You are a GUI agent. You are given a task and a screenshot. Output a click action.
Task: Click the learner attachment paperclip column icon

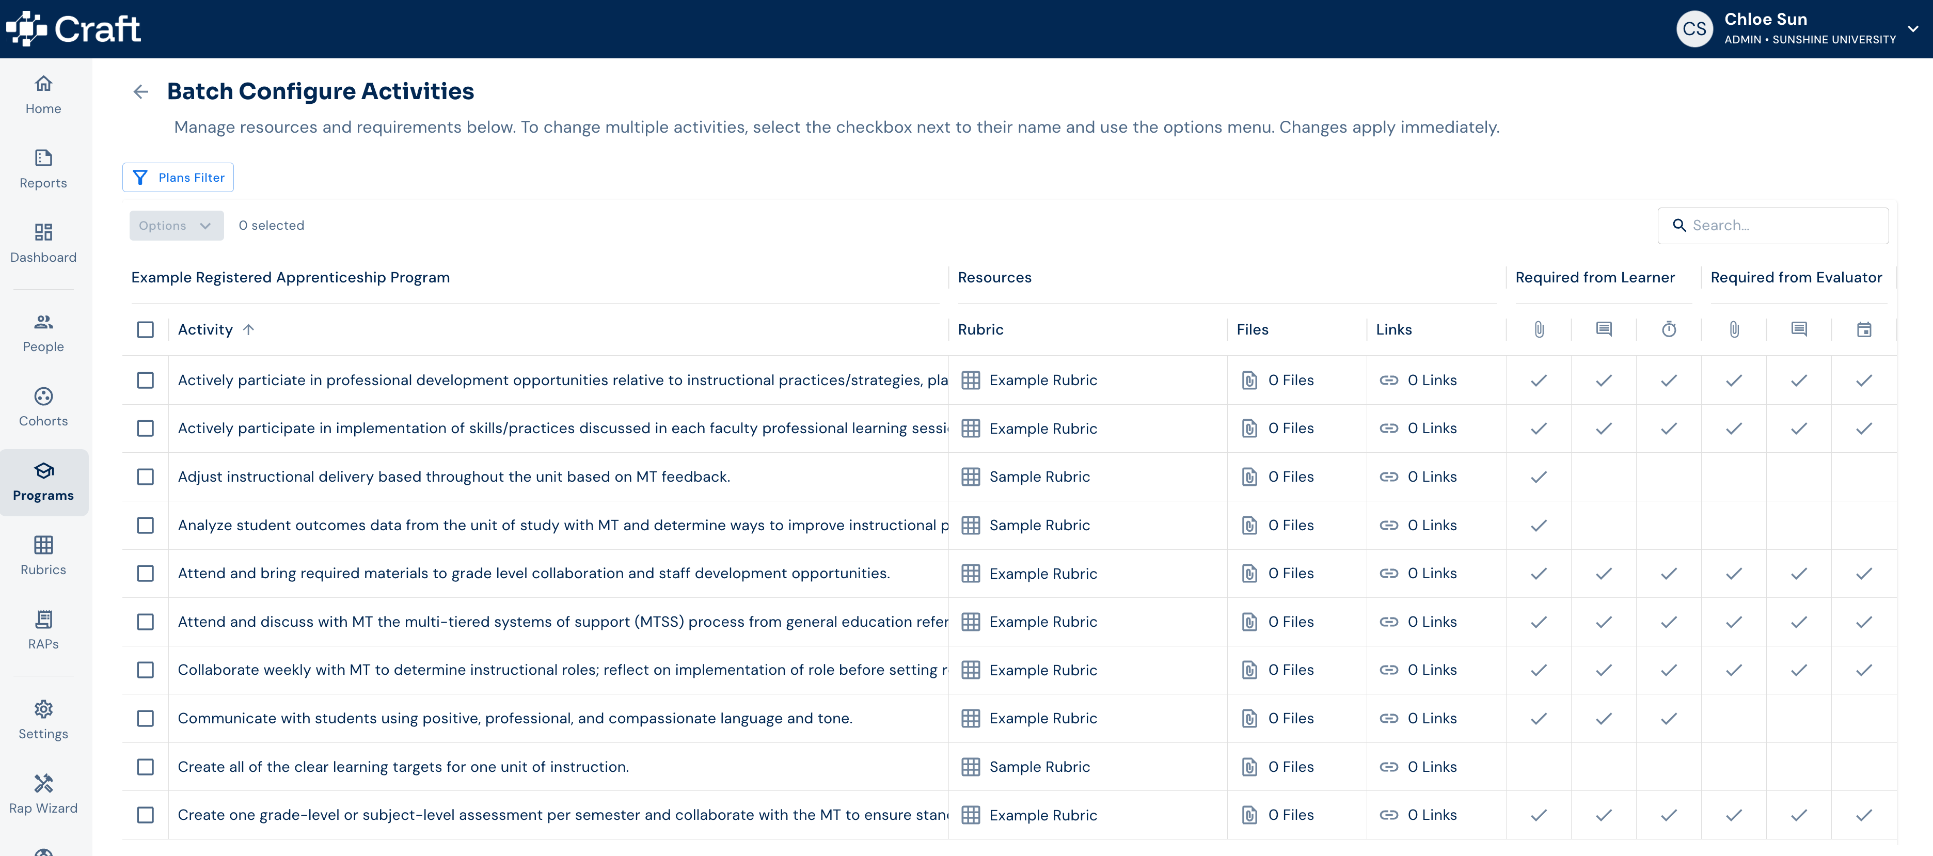coord(1539,329)
